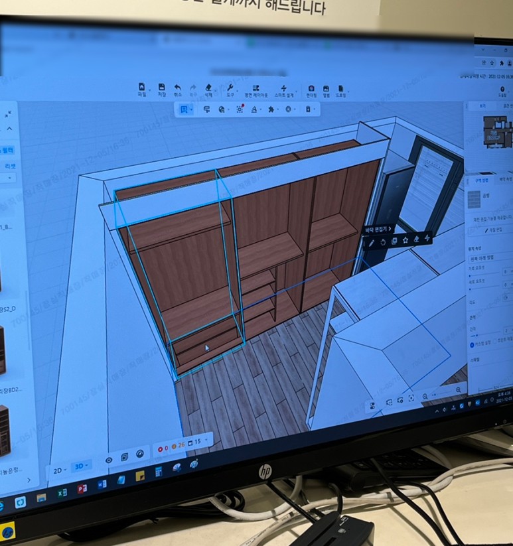The width and height of the screenshot is (513, 546).
Task: Click the 저장 (Save) floppy icon
Action: [161, 87]
